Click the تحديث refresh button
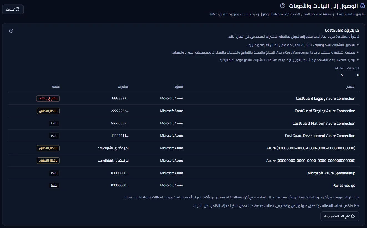The width and height of the screenshot is (367, 228). tap(13, 9)
